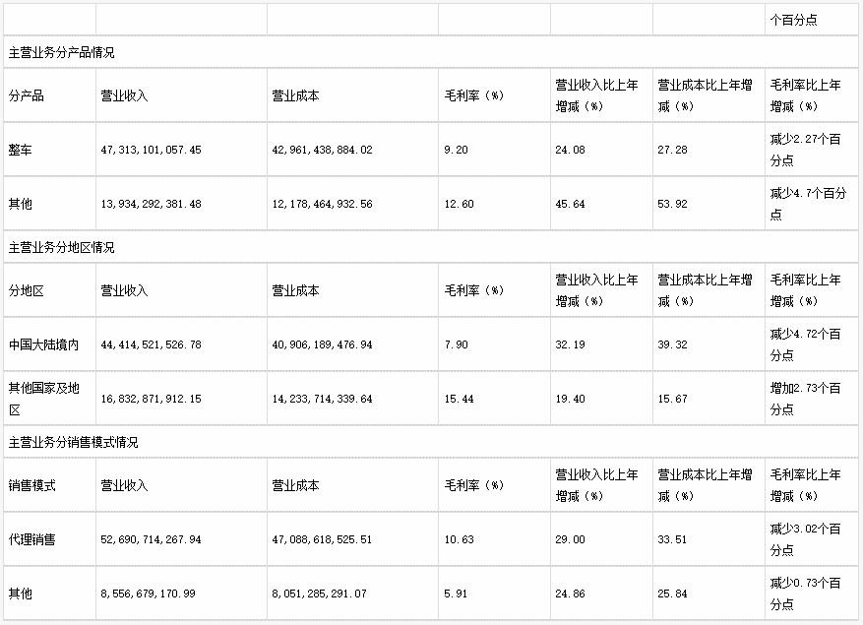Click gross margin value 15.44
The width and height of the screenshot is (863, 625).
[x=461, y=399]
